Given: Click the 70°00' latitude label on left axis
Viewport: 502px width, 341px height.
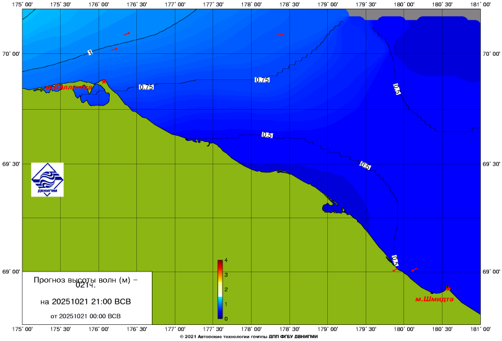Looking at the screenshot, I should click(11, 54).
